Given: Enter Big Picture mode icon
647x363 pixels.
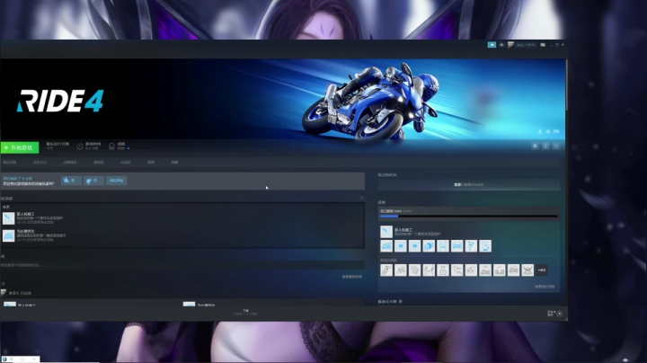Looking at the screenshot, I should [543, 45].
